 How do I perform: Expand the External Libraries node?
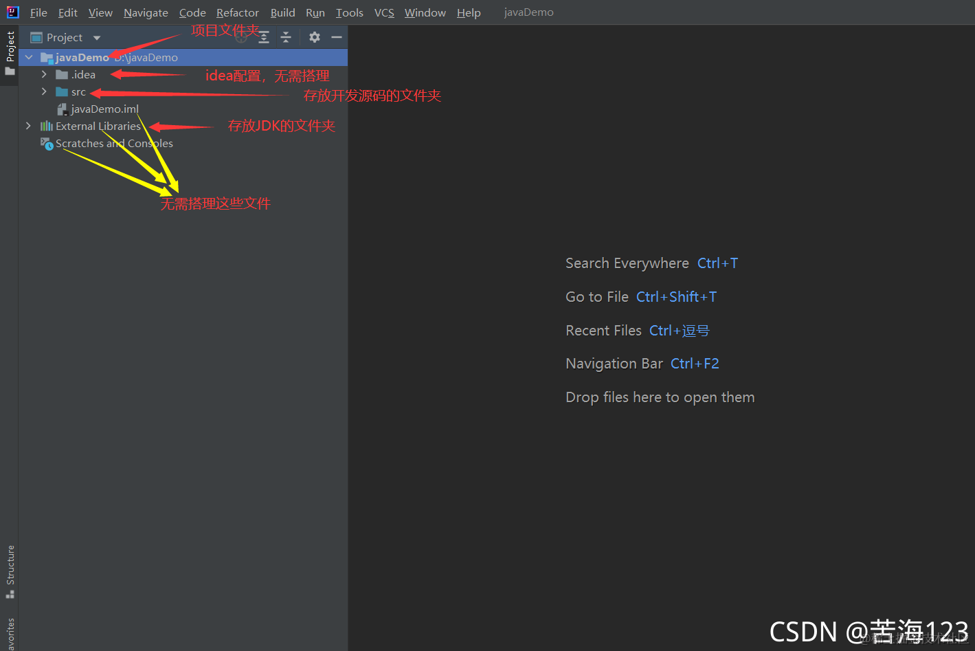[28, 126]
